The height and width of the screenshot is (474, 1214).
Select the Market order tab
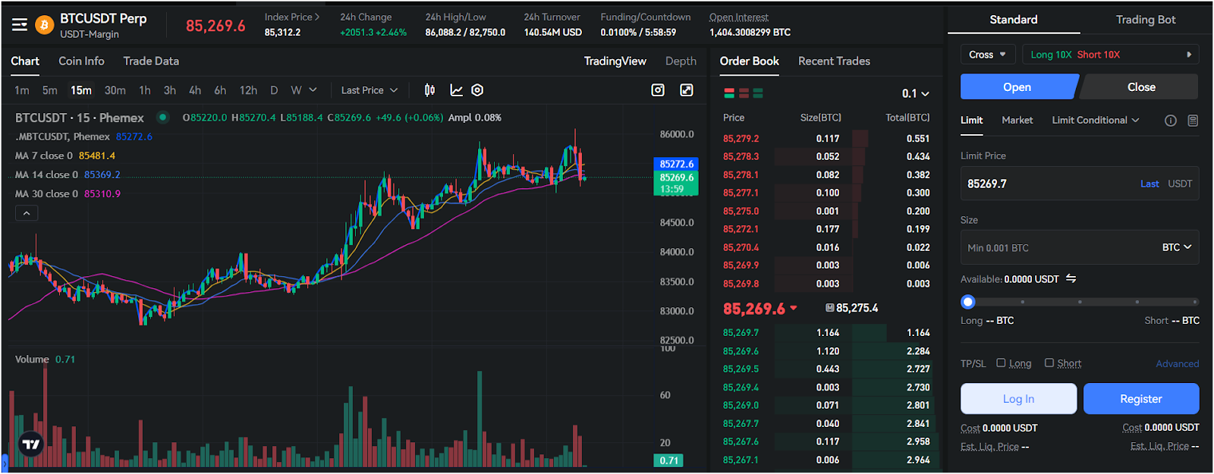click(1017, 120)
